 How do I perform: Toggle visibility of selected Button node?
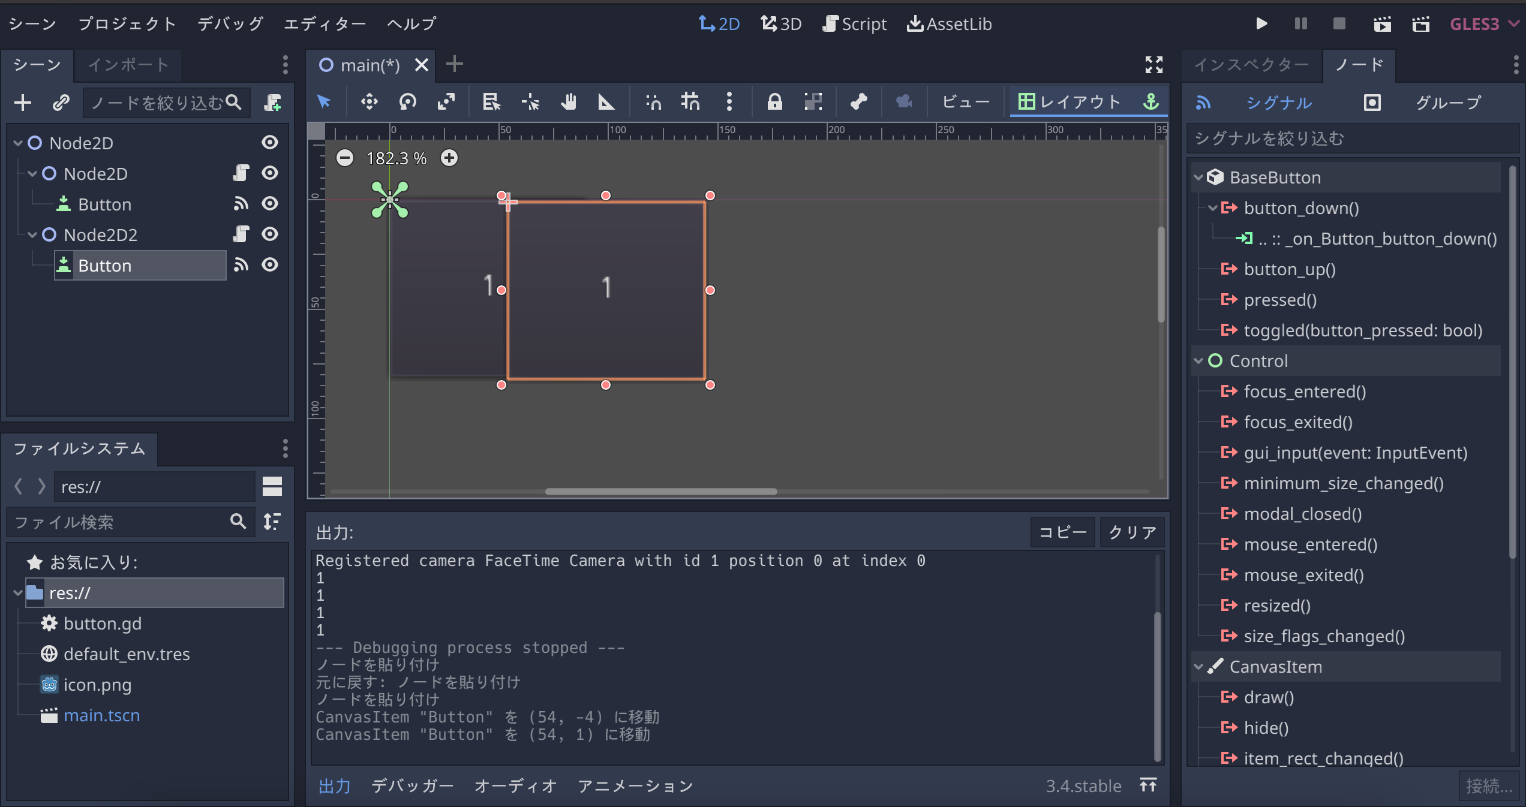click(x=270, y=265)
